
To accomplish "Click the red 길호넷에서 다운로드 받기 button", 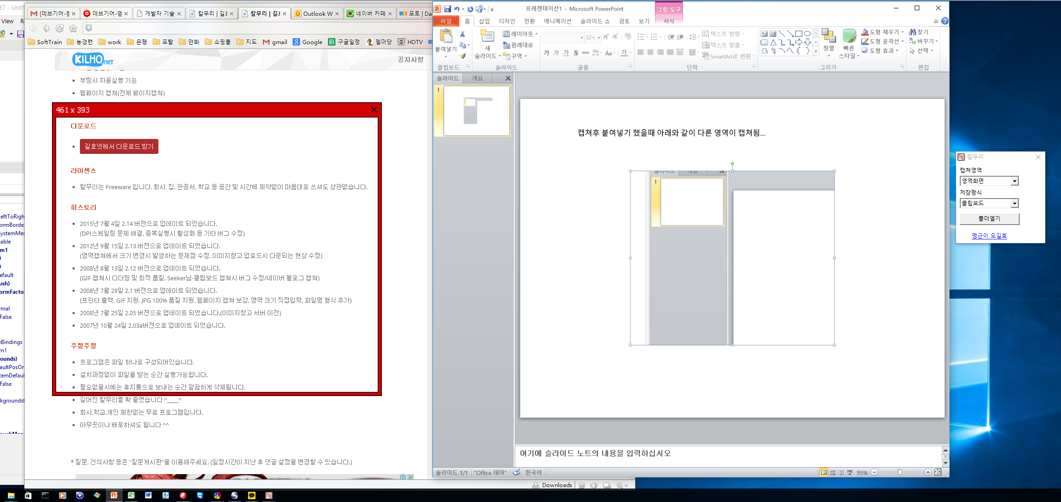I will point(119,146).
